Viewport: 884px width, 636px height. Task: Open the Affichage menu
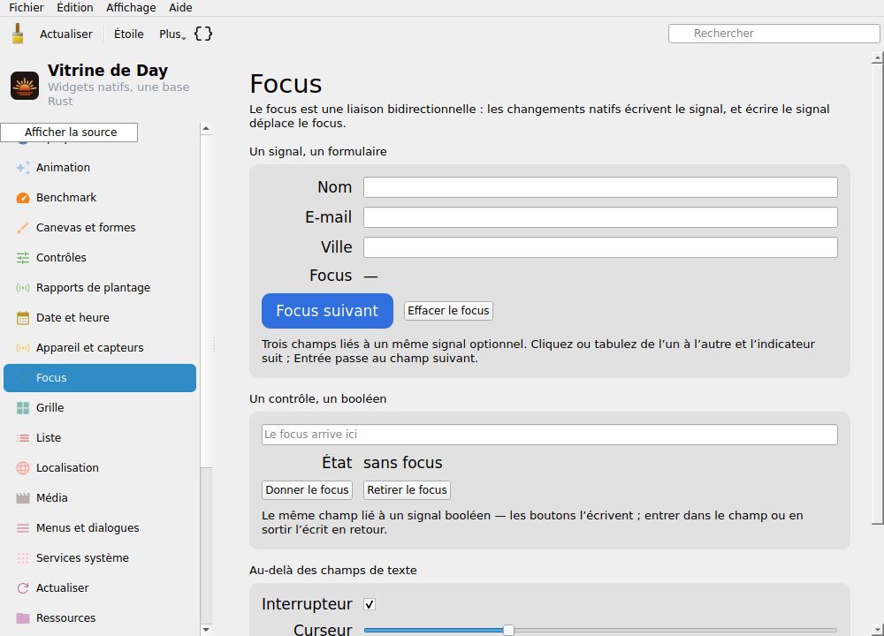[x=131, y=7]
